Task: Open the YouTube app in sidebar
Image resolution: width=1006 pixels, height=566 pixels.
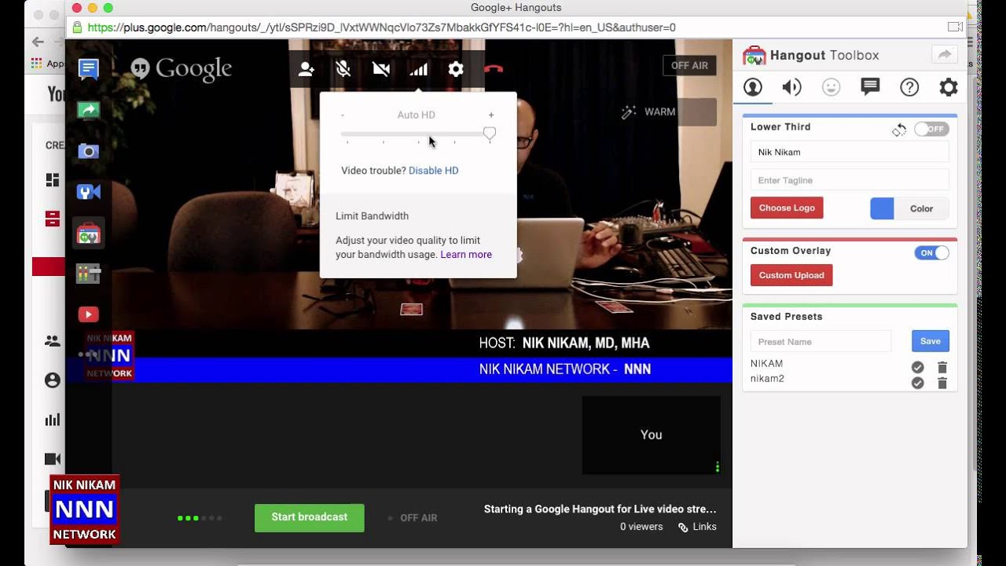Action: click(89, 314)
